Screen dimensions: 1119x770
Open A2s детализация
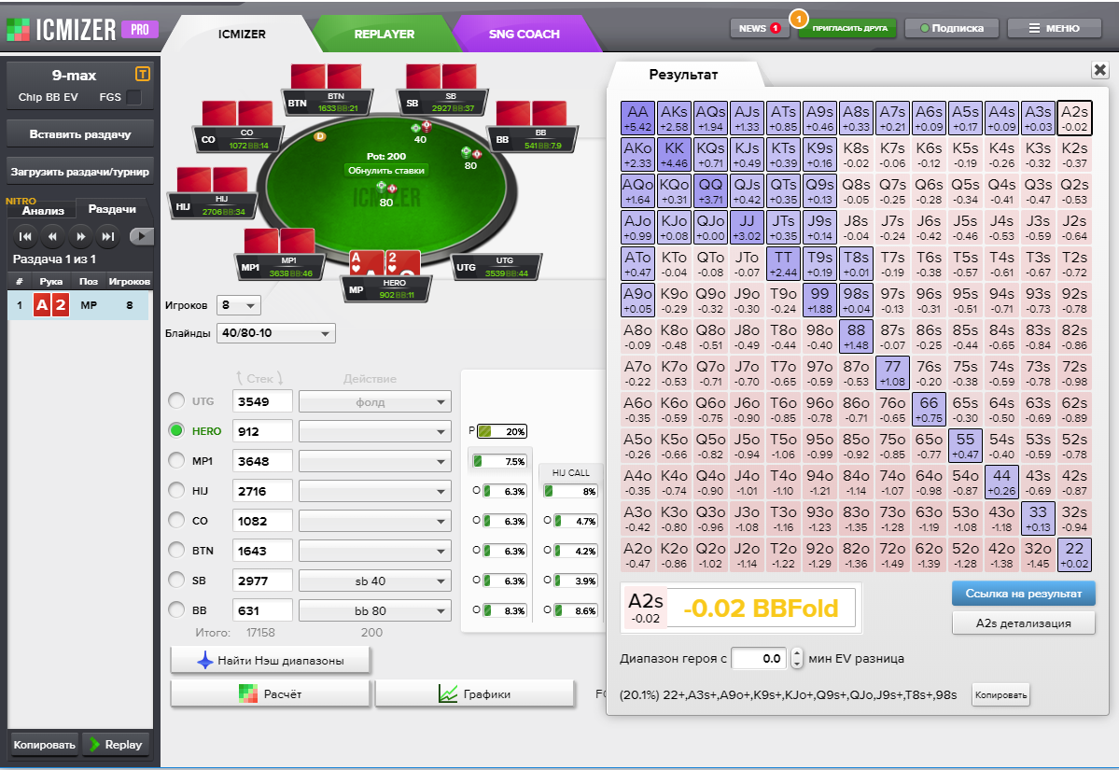pos(1024,623)
